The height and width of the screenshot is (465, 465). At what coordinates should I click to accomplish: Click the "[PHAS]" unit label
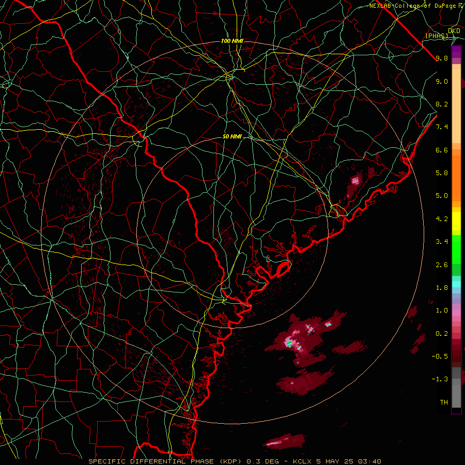click(437, 36)
